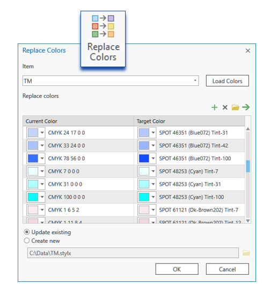Click the C:\Data\TM.stylx path field
Screen dimensions: 270x291
click(133, 253)
